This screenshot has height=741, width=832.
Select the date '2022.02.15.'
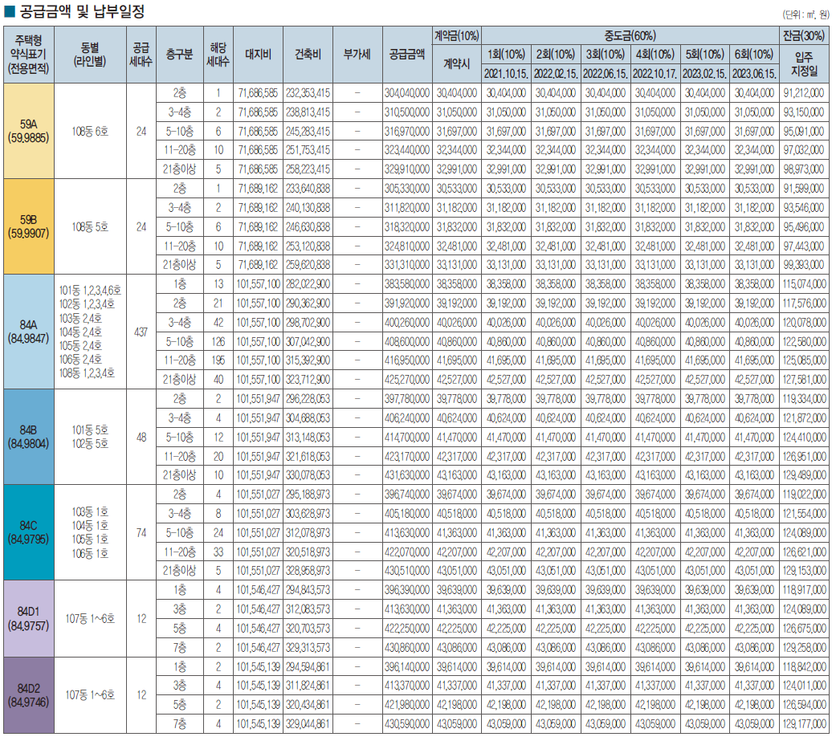[x=556, y=74]
